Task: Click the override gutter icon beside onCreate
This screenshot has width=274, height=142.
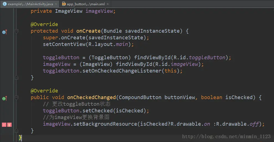Action: [x=4, y=32]
